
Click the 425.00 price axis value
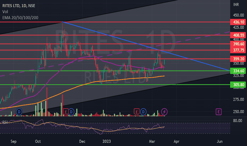tap(239, 27)
